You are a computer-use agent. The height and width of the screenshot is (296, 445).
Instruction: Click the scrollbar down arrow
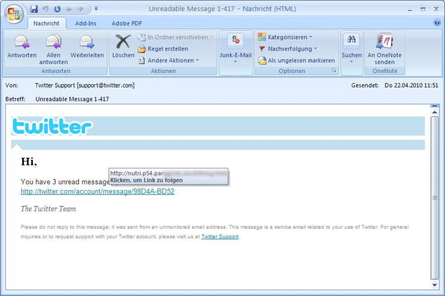[435, 285]
